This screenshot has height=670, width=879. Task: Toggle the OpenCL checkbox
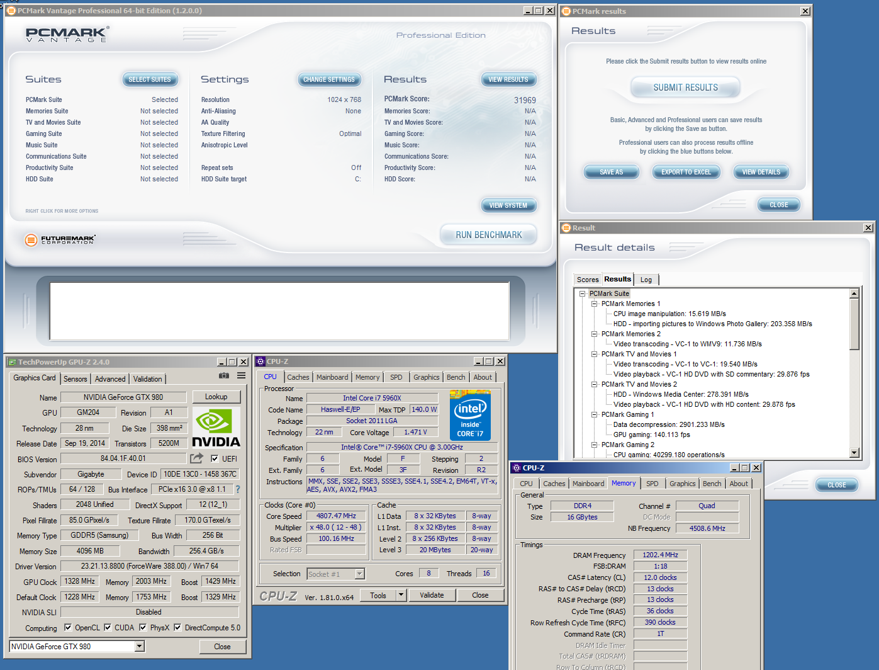click(68, 628)
